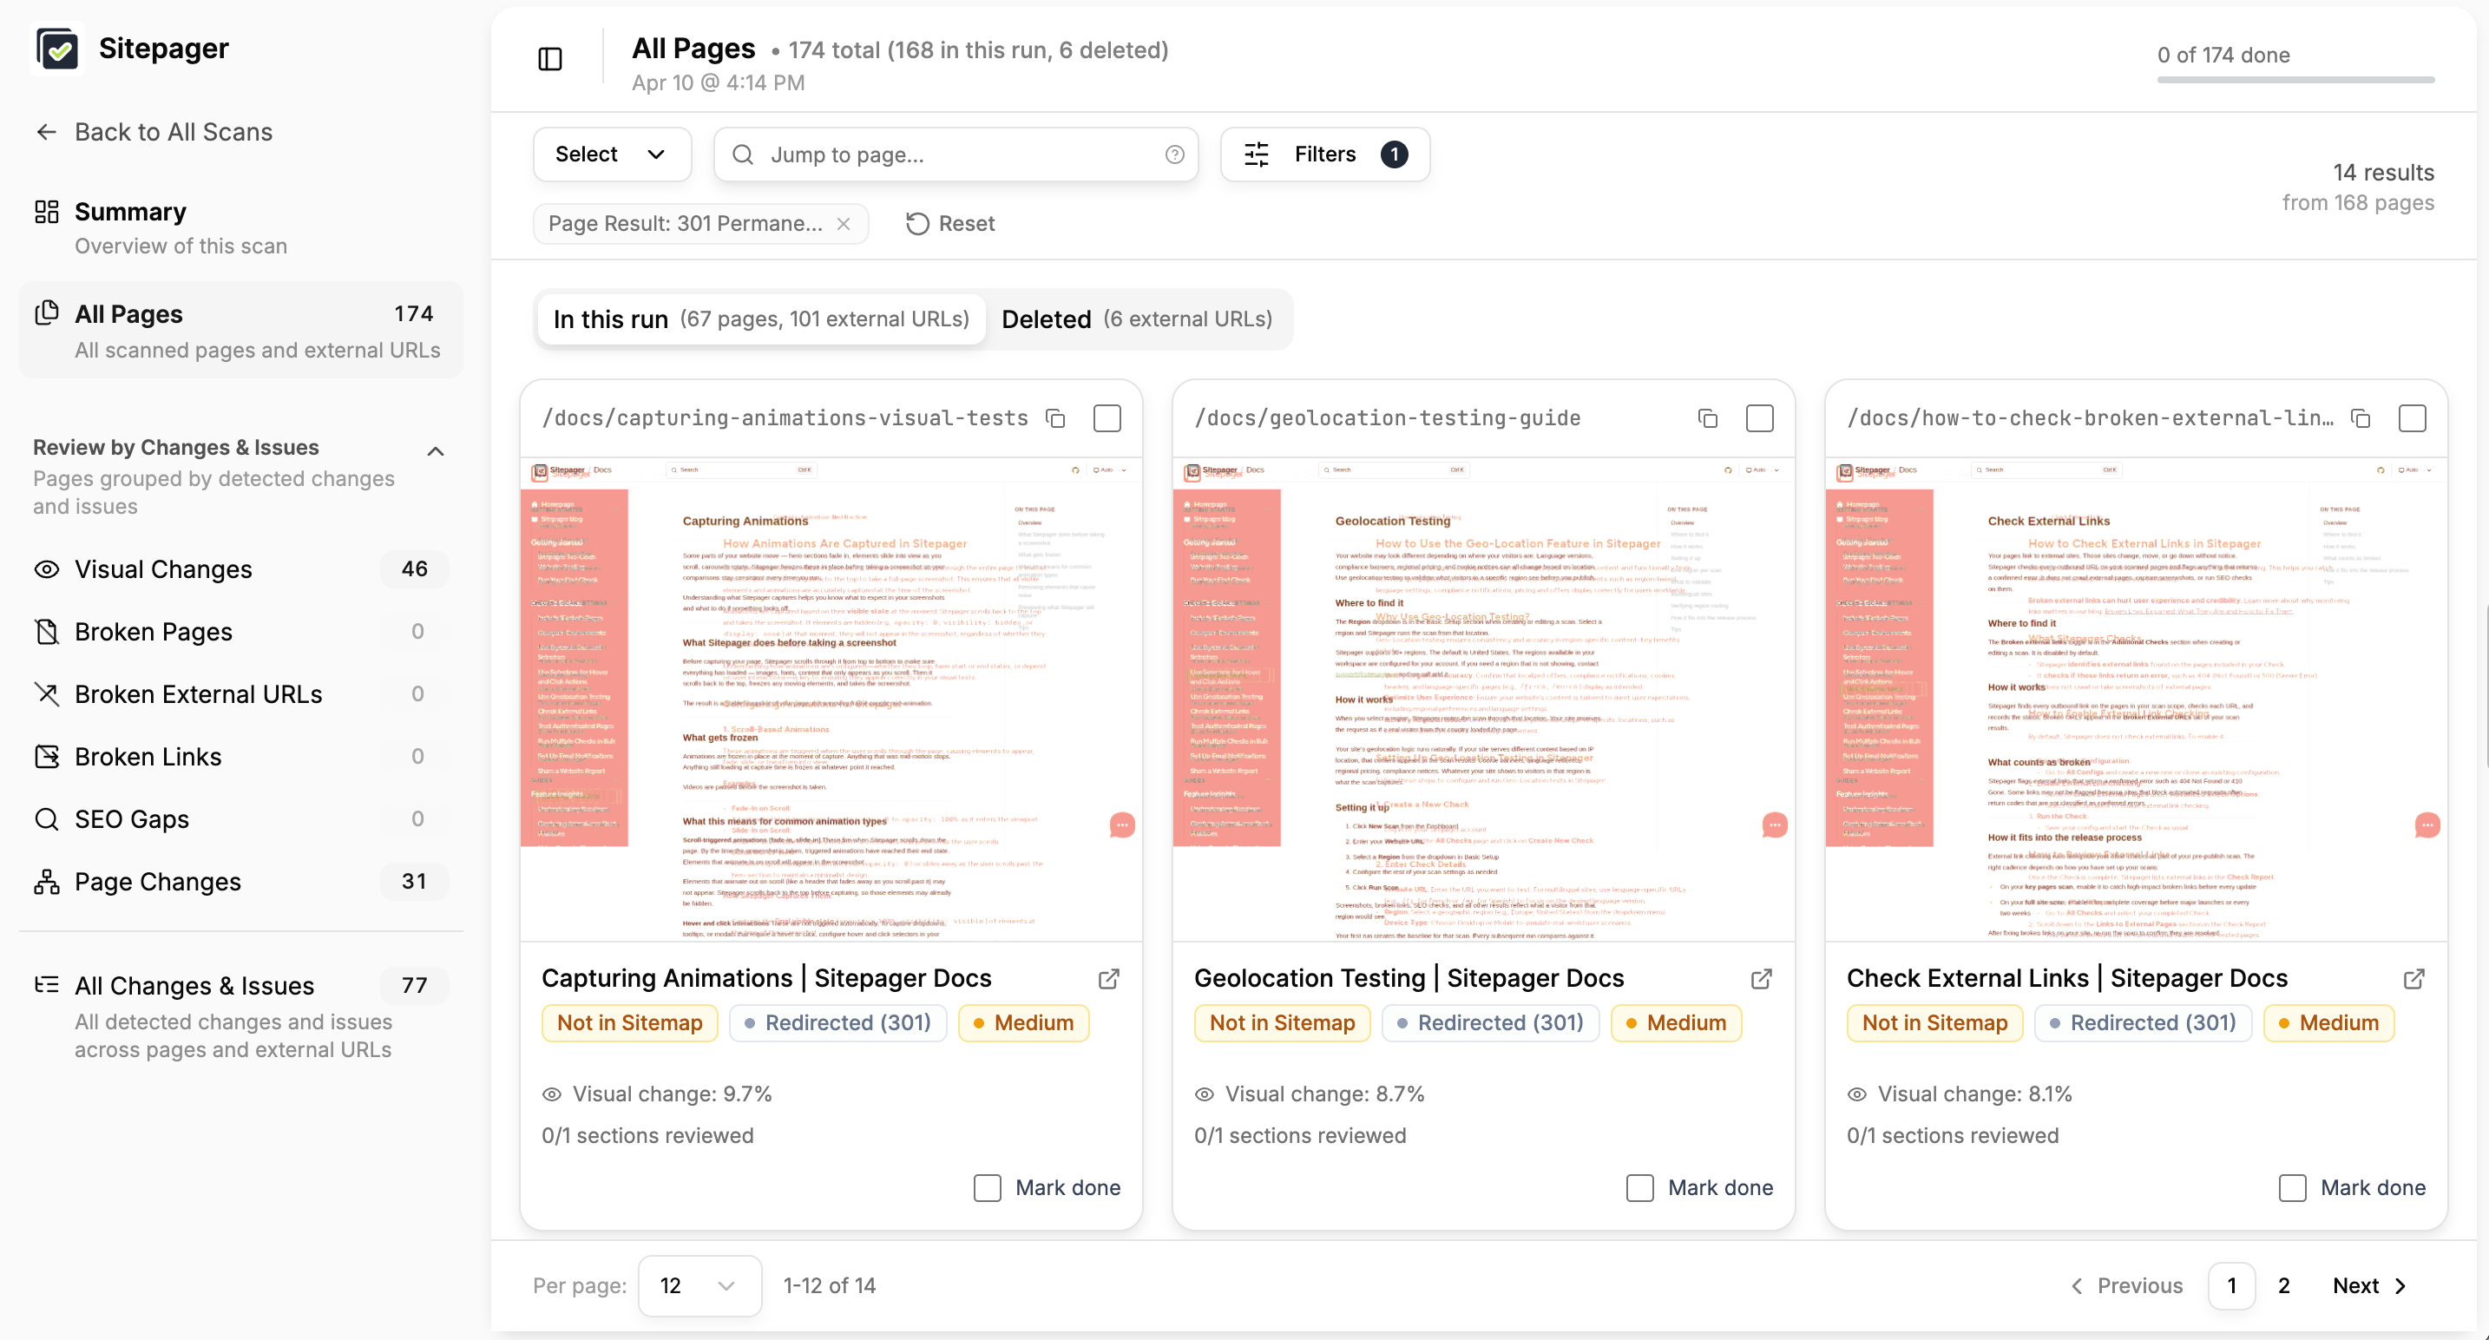Open the Filters panel
Image resolution: width=2489 pixels, height=1340 pixels.
click(x=1323, y=154)
